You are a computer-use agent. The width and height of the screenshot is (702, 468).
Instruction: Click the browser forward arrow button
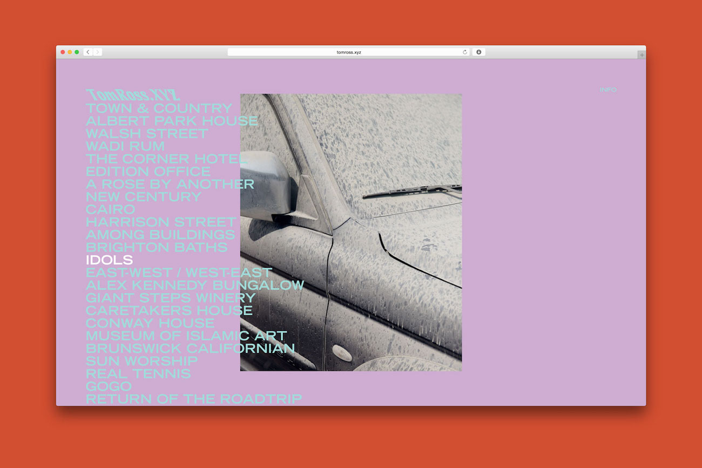point(98,52)
